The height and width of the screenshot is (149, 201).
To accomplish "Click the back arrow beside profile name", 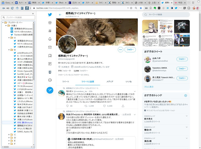I will 60,15.
